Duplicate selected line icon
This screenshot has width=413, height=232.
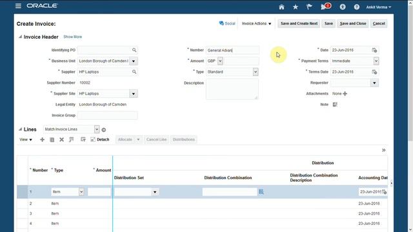(52, 139)
